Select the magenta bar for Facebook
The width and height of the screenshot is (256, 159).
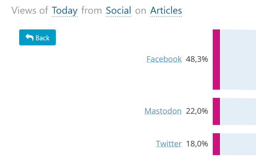[216, 60]
